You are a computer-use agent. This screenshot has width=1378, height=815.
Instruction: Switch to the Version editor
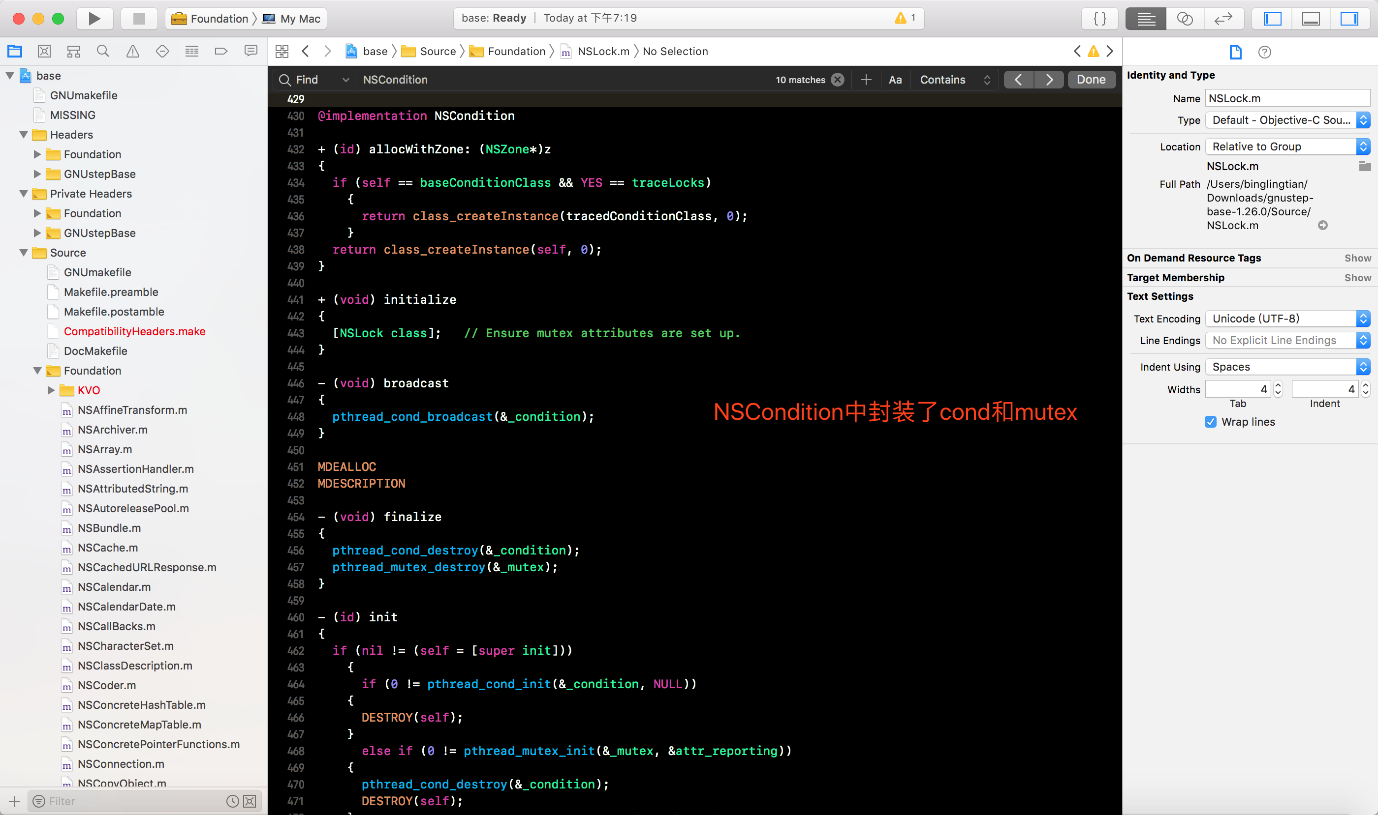(x=1223, y=19)
